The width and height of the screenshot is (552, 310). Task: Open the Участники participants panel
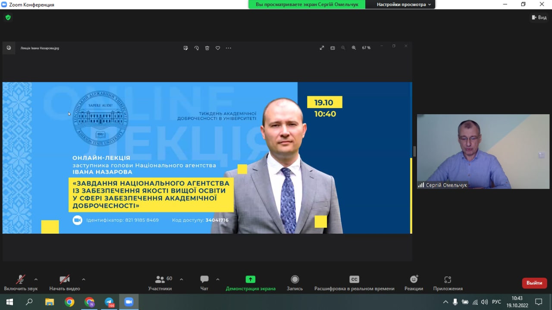click(x=160, y=283)
